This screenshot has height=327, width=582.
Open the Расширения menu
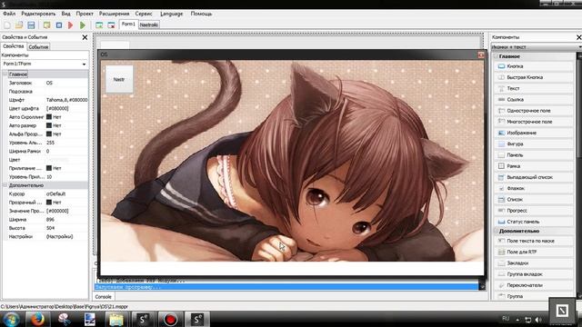pyautogui.click(x=114, y=14)
